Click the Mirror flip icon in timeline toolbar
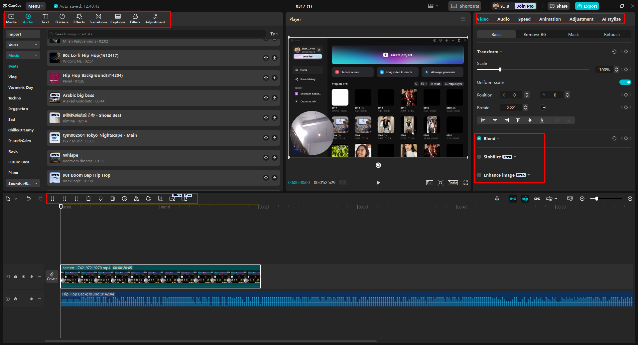Viewport: 638px width, 345px height. 136,199
